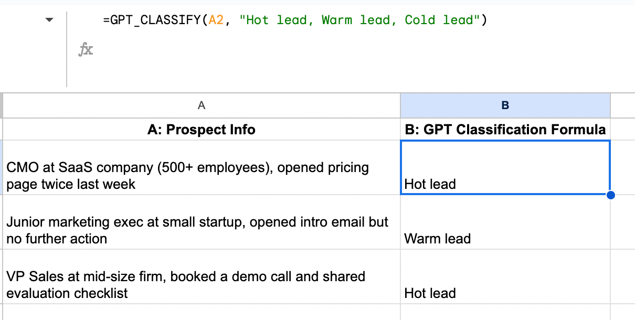This screenshot has height=320, width=635.
Task: Click the blue fill handle on selected cell
Action: pos(610,195)
